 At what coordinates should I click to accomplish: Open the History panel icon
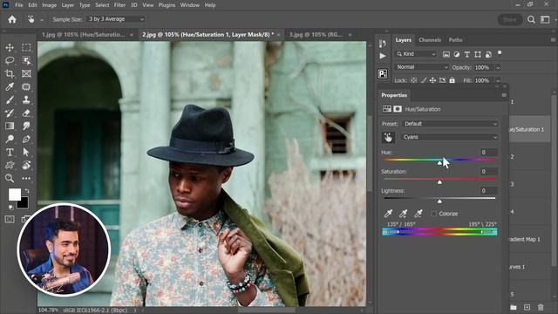383,44
